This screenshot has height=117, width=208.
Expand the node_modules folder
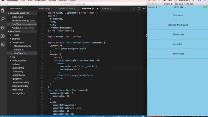(x=19, y=61)
